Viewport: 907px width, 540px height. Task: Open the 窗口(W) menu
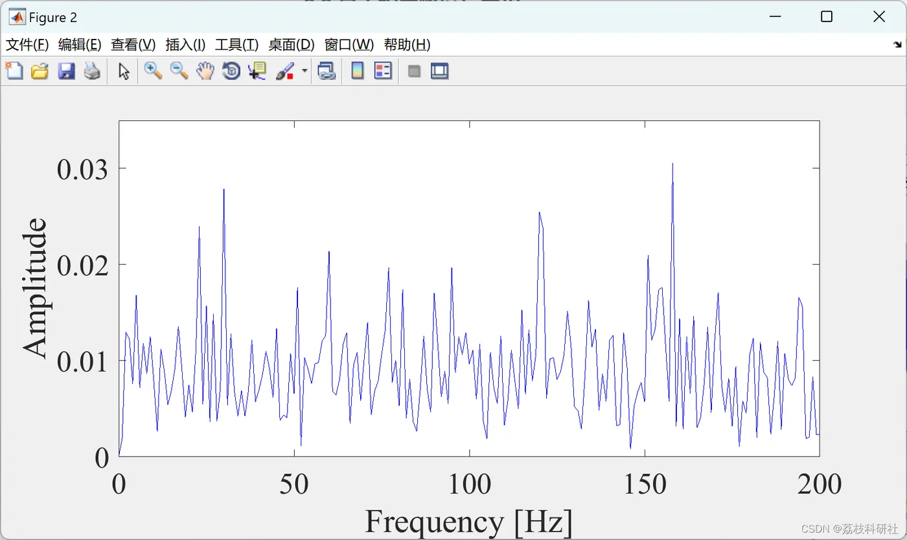coord(349,45)
